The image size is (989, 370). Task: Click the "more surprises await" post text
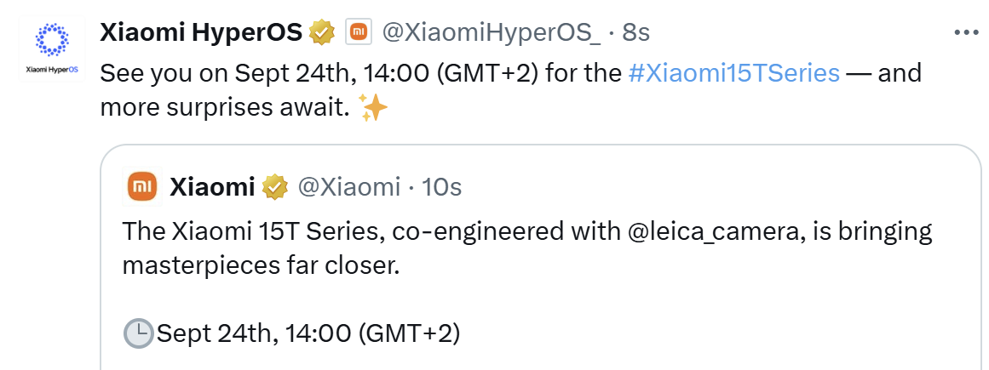[x=225, y=108]
